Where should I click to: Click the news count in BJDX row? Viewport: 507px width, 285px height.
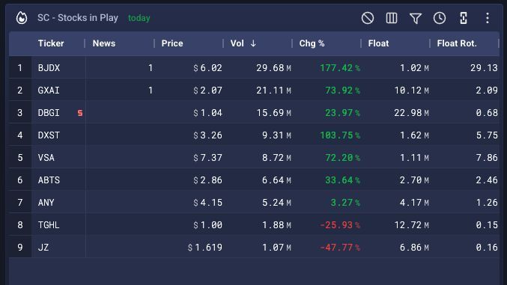pos(151,68)
